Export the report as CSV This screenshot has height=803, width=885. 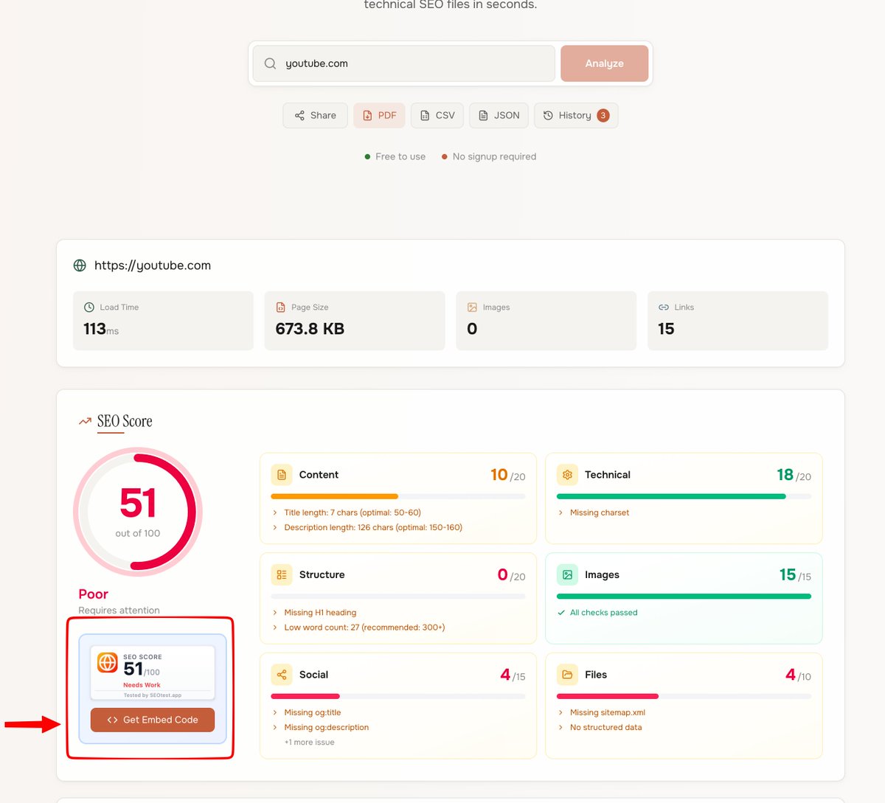pos(437,115)
